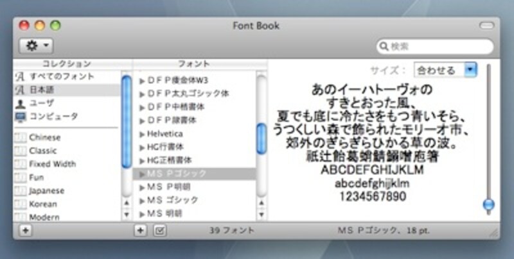
Task: Select the MS ゴシック font row
Action: click(195, 200)
